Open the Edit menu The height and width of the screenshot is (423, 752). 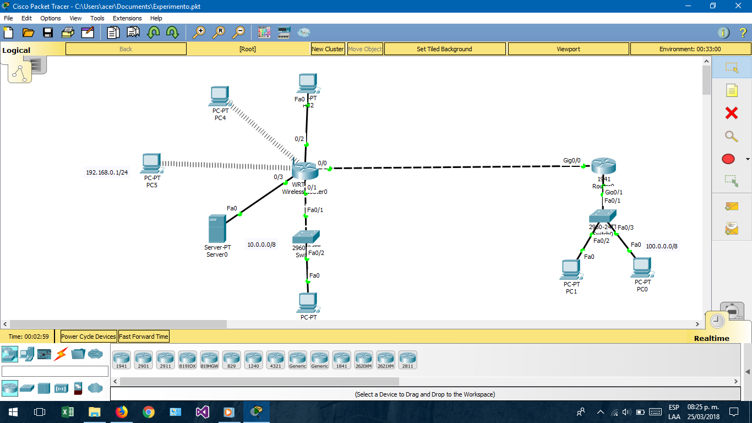pos(26,18)
